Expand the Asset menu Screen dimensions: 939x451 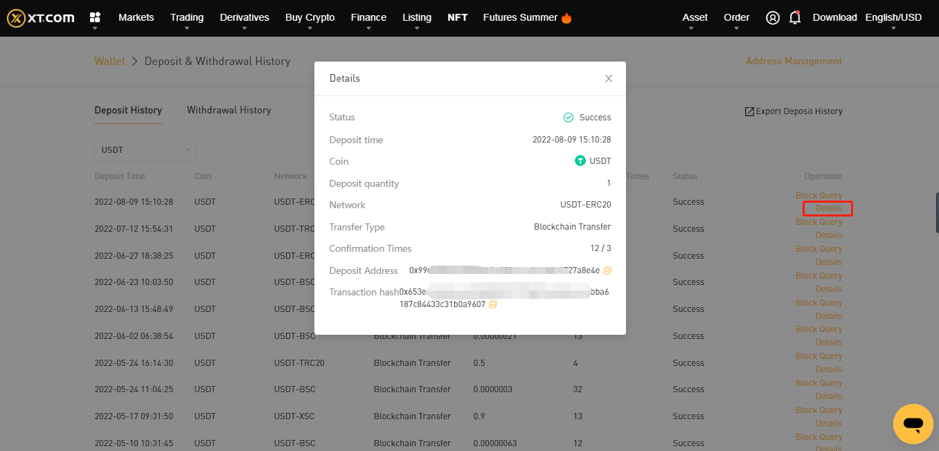(x=695, y=18)
